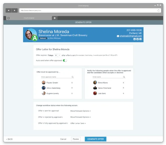Click Herve Poncharal's avatar
This screenshot has width=166, height=145.
(95, 88)
